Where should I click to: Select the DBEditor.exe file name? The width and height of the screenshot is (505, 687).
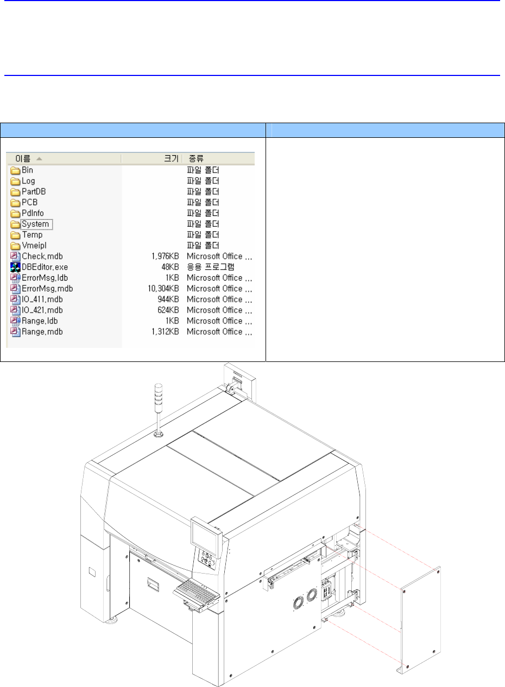click(x=45, y=267)
